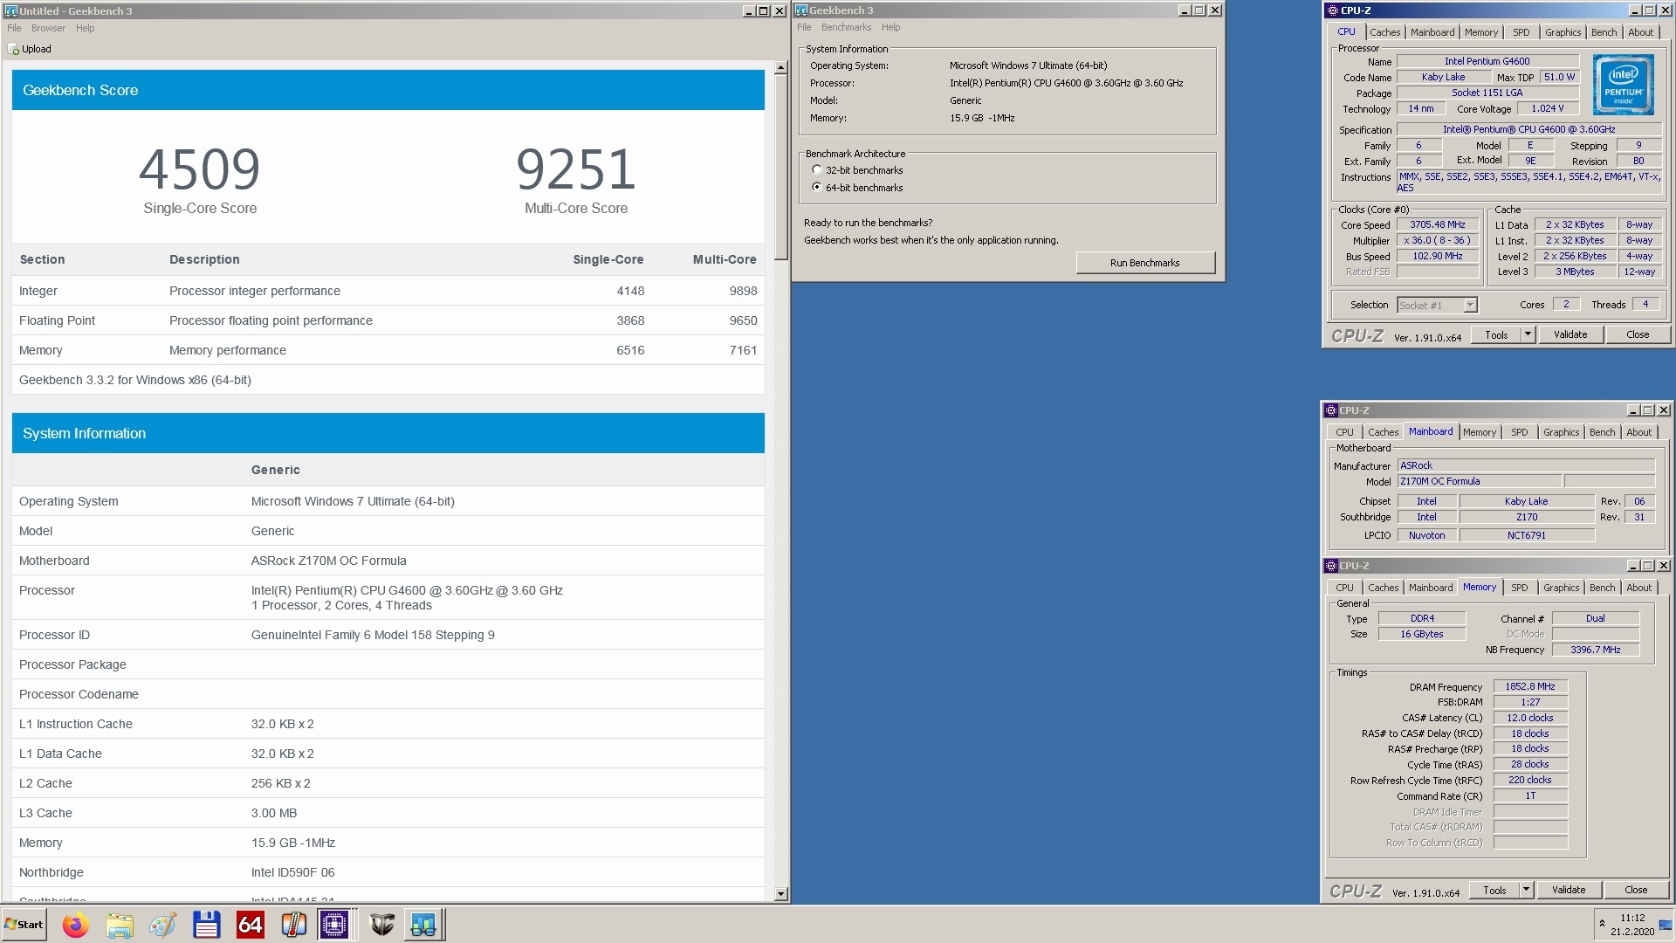
Task: Click the Intel Pentium inside logo
Action: tap(1623, 85)
